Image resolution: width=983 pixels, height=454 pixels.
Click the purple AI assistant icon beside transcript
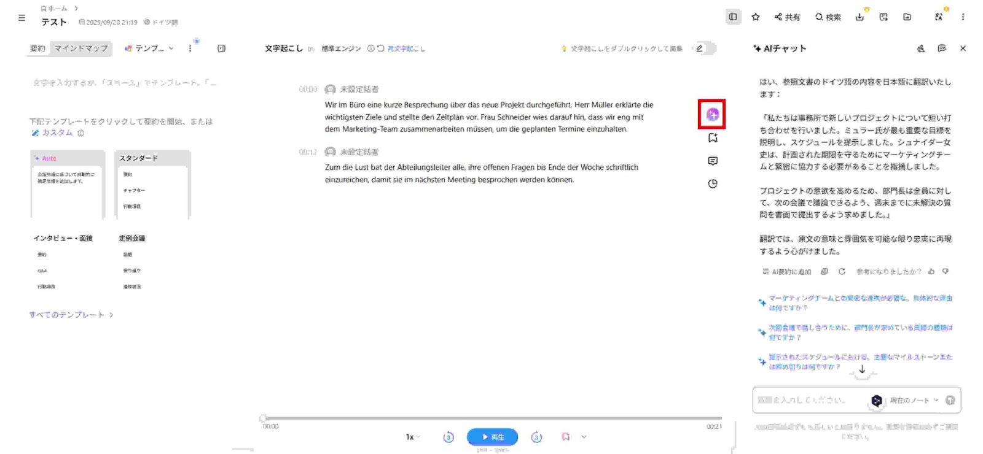coord(712,114)
